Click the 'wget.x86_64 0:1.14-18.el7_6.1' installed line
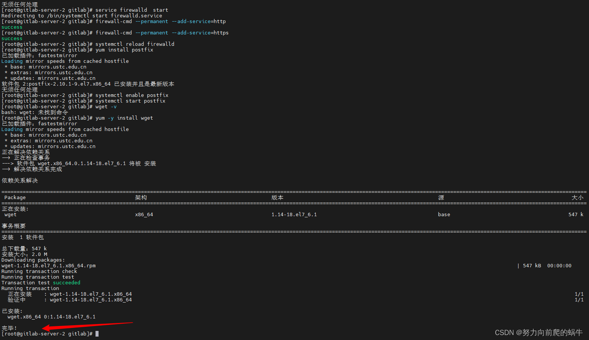This screenshot has width=589, height=340. click(x=52, y=317)
